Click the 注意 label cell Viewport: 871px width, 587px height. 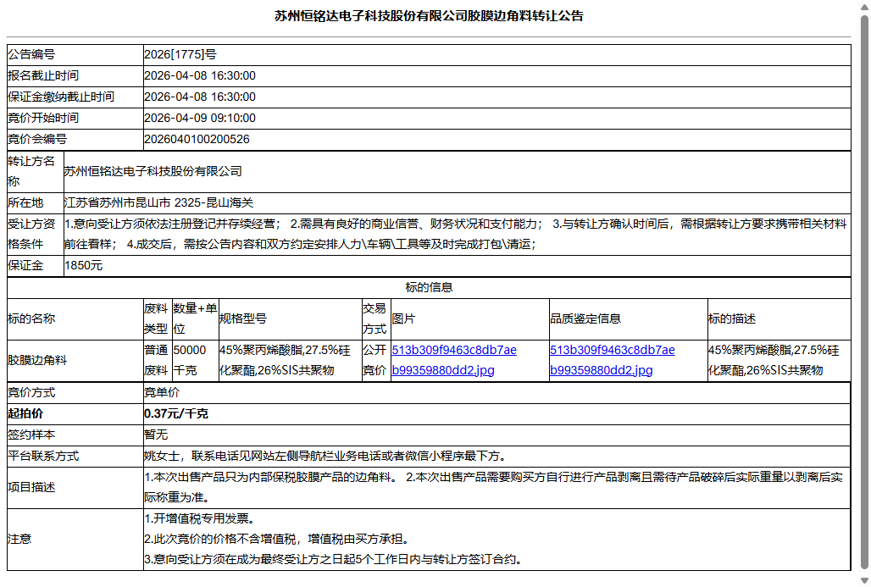point(75,540)
